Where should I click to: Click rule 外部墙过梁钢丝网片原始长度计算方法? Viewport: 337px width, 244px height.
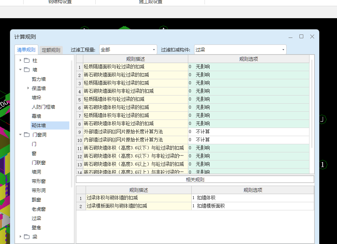point(136,132)
